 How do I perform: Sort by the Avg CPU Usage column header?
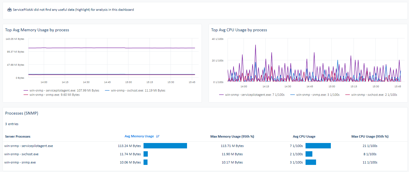[304, 136]
